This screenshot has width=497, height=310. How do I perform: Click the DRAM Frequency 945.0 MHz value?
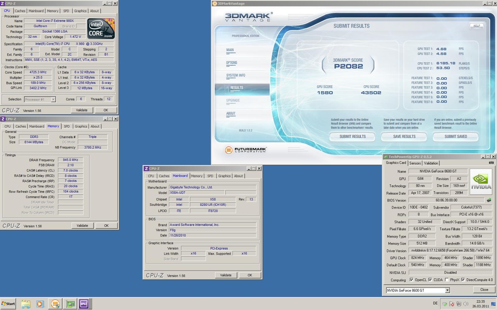(71, 160)
